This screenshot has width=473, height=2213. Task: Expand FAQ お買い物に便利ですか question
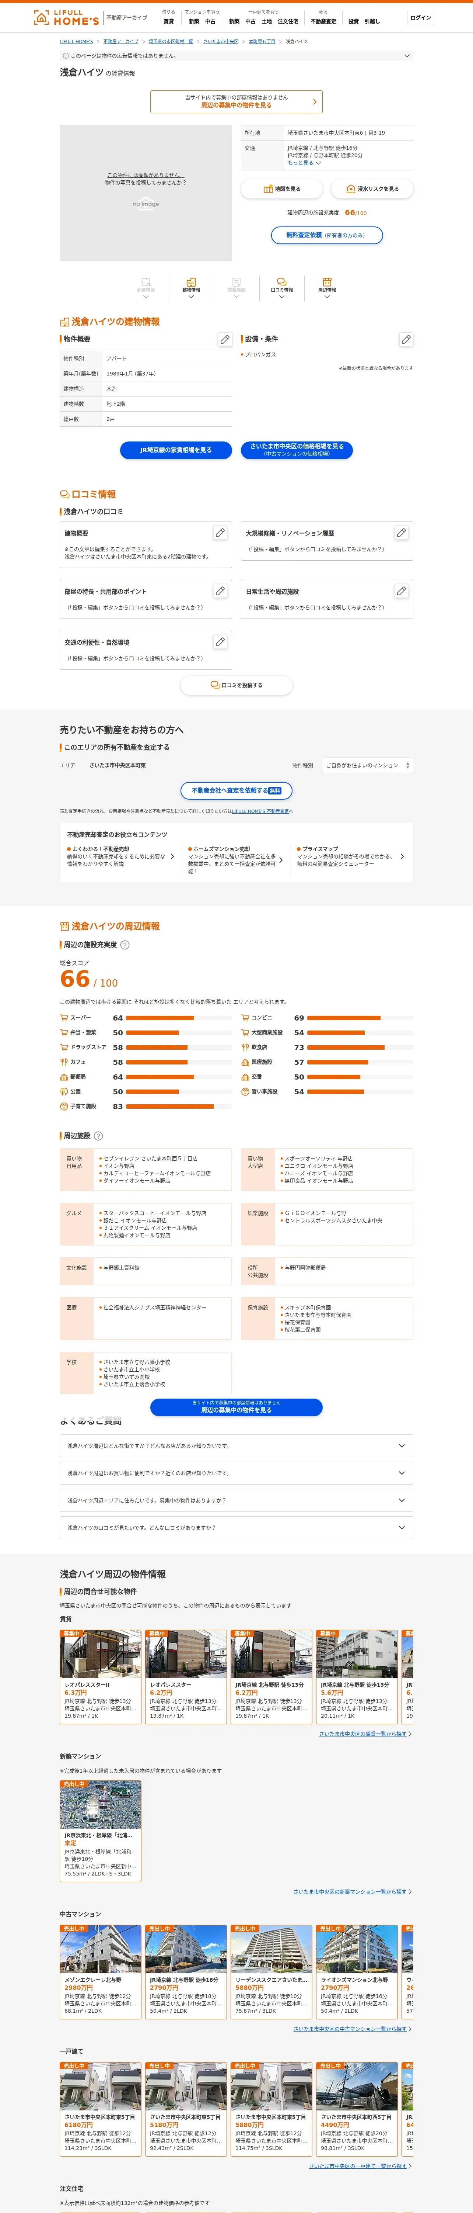[236, 1473]
